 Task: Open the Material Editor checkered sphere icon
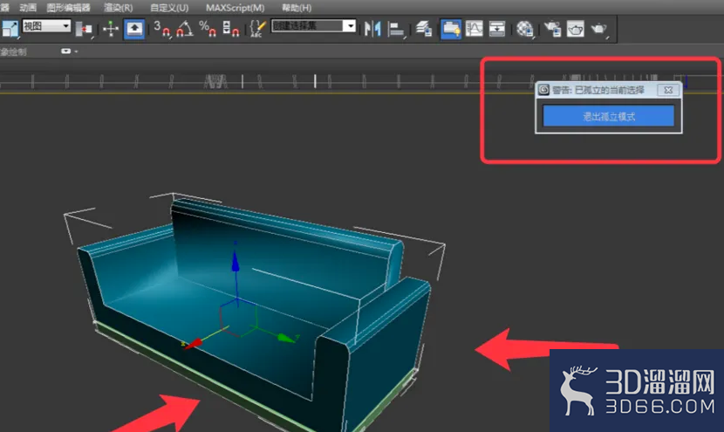pos(525,29)
